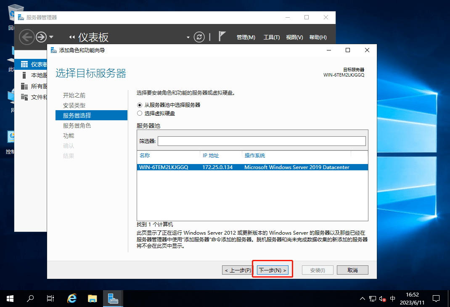
Task: Click the 中 input method indicator
Action: [393, 299]
